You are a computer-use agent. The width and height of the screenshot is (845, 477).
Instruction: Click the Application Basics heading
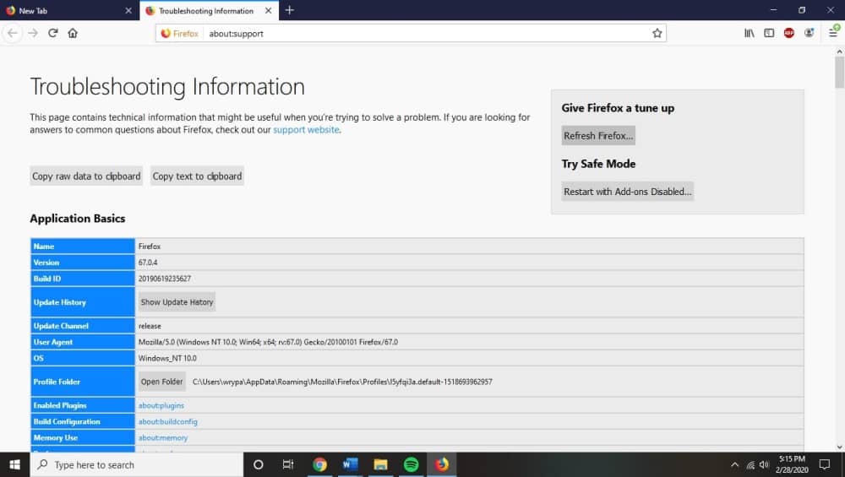tap(78, 219)
